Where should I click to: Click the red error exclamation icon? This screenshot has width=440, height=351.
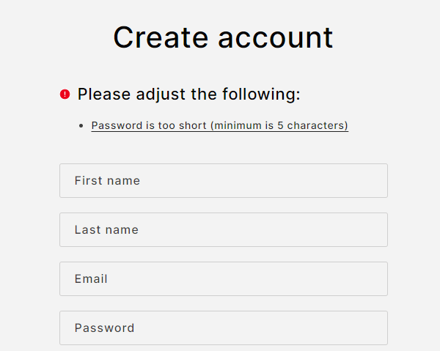pos(65,95)
